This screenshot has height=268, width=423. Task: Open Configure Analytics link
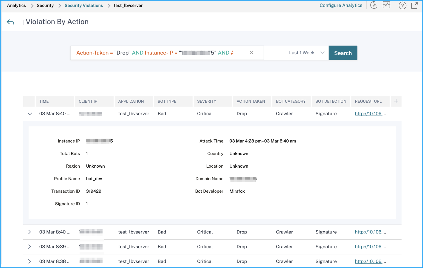click(x=341, y=5)
